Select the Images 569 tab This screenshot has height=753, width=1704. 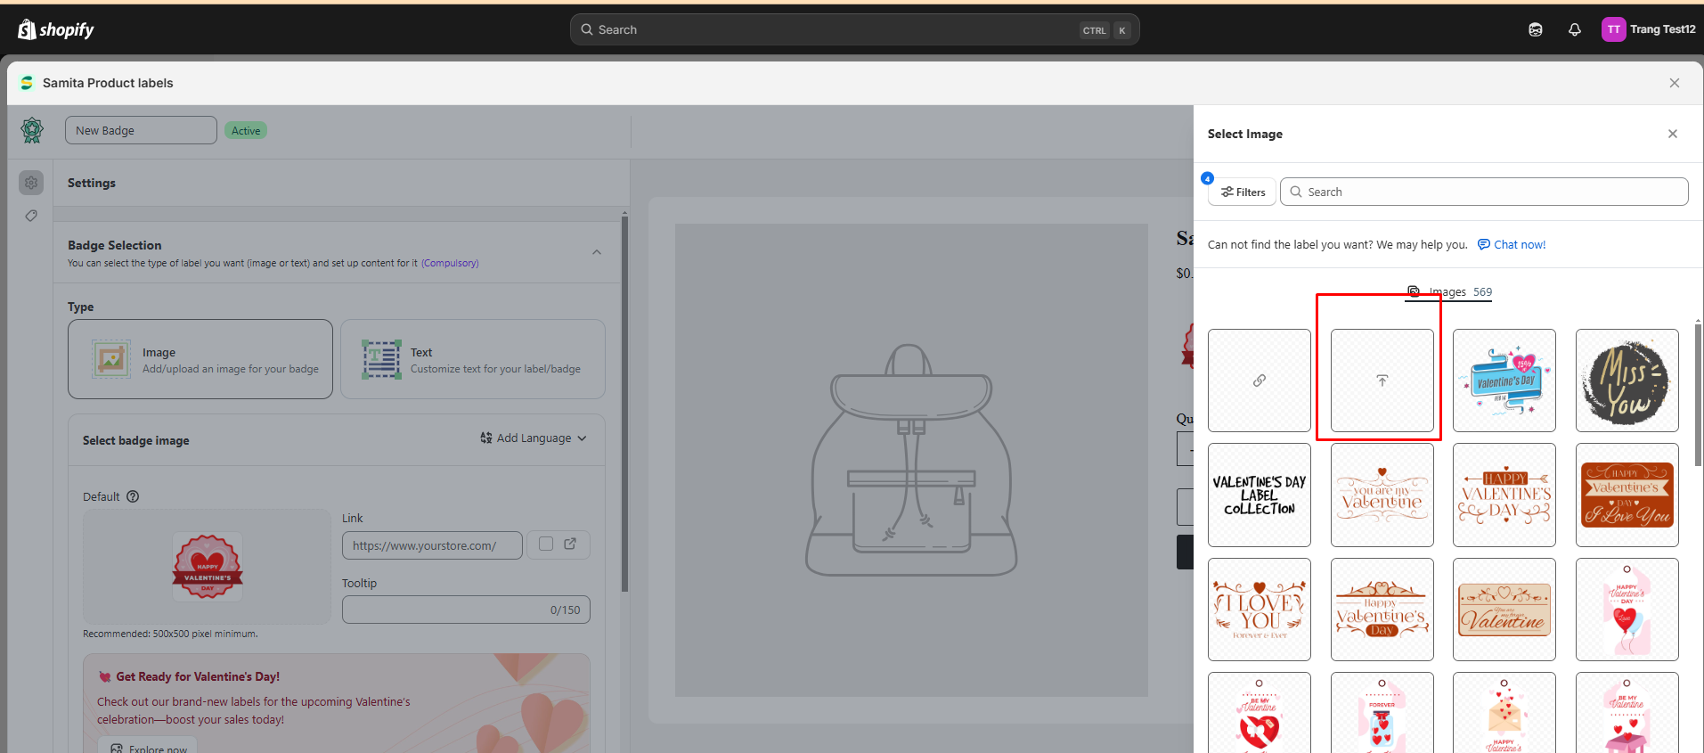(1449, 291)
